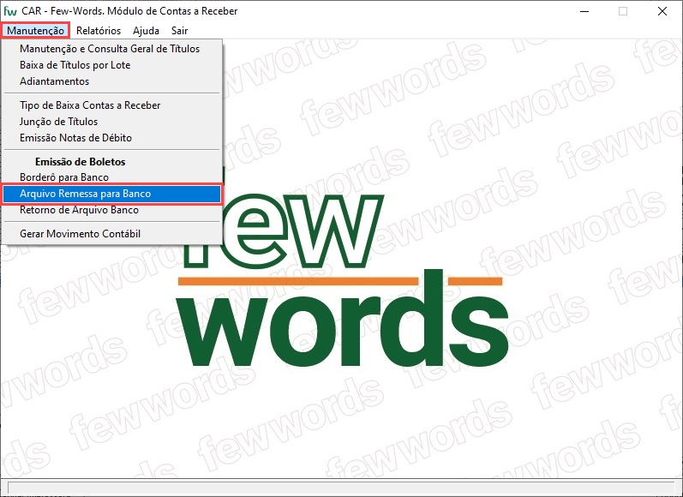Choose Junção de Títulos
Viewport: 683px width, 497px height.
click(112, 122)
